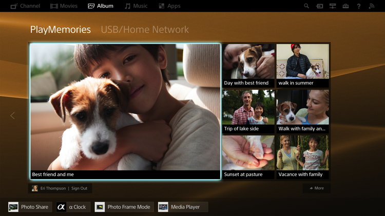385x216 pixels.
Task: Click the Sign Out link
Action: (x=79, y=188)
